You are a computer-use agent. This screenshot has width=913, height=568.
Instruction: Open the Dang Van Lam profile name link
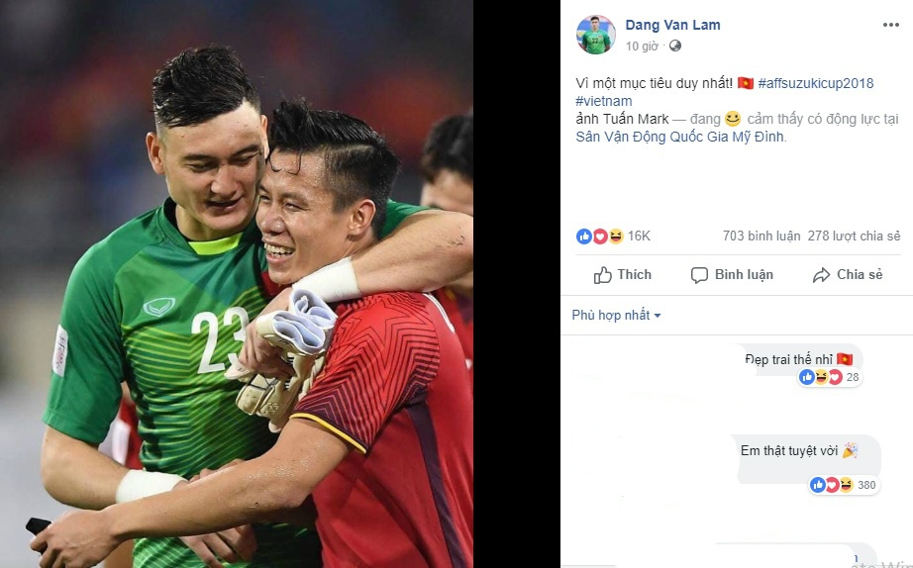point(672,25)
